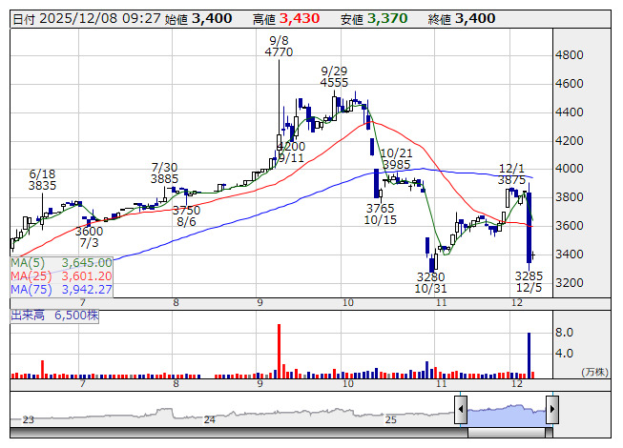Click the 3765 10/15 low label
Screen dimensions: 623x448
point(381,214)
